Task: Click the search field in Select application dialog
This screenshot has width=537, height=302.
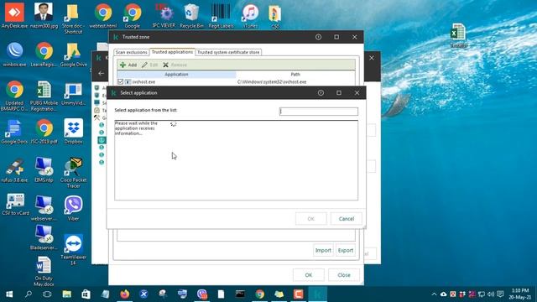Action: (x=319, y=112)
